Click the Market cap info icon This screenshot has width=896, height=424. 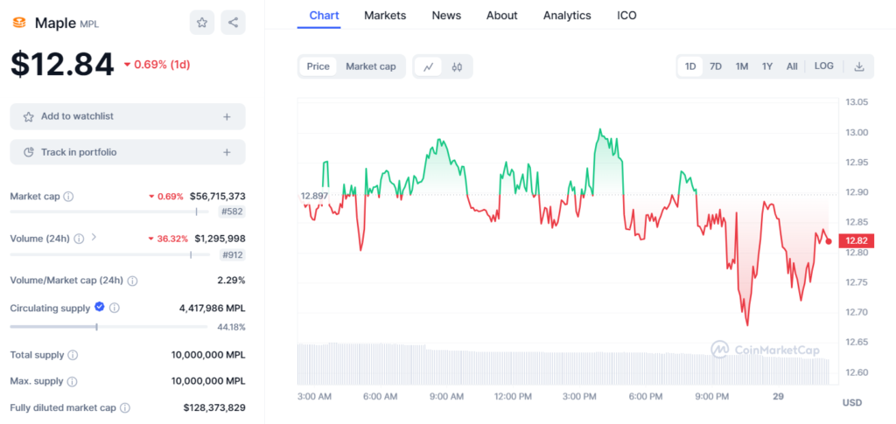(x=68, y=197)
